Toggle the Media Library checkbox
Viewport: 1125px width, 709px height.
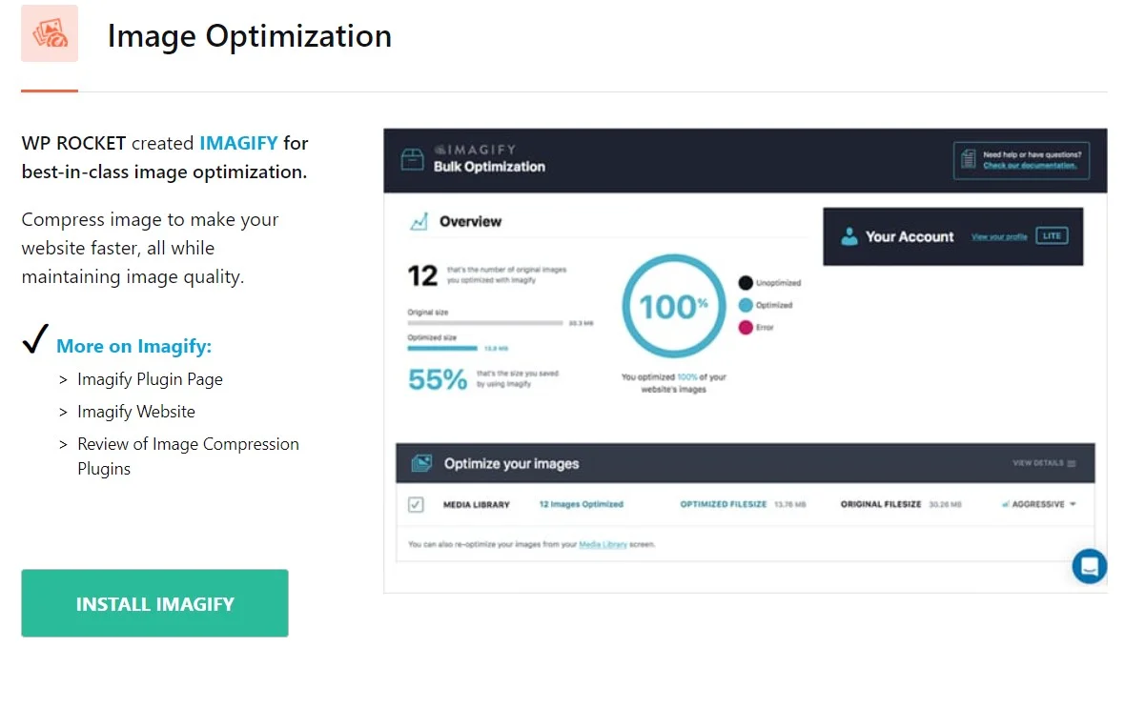click(416, 505)
